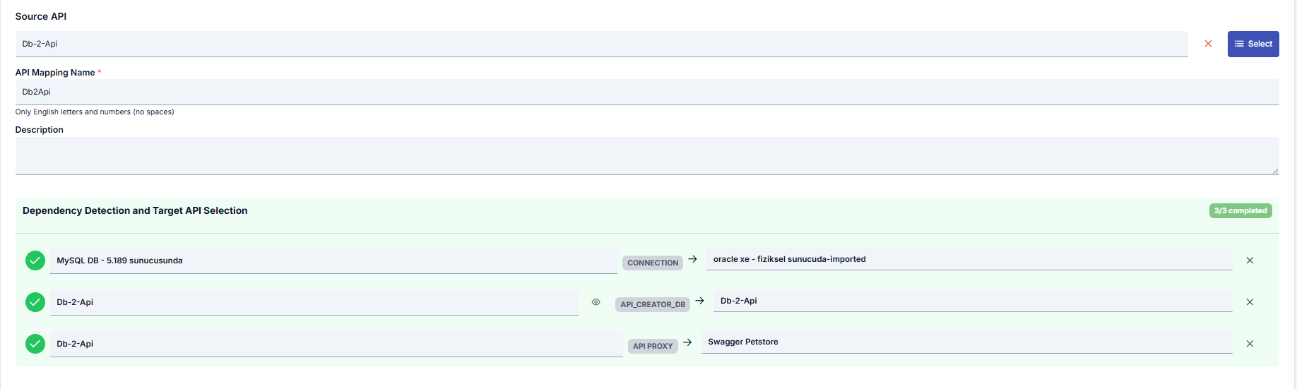
Task: Click the arrow next to API_CREATOR_DB badge
Action: pyautogui.click(x=700, y=301)
